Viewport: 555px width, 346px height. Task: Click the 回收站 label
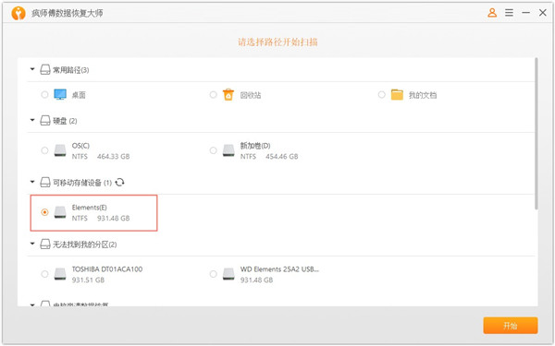[251, 95]
